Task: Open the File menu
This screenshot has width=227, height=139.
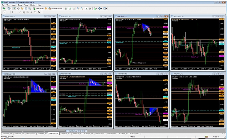Action: click(x=3, y=5)
